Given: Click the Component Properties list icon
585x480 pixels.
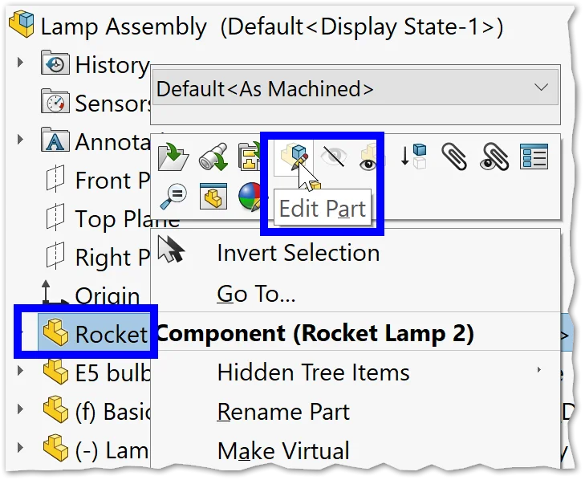Looking at the screenshot, I should (x=534, y=157).
